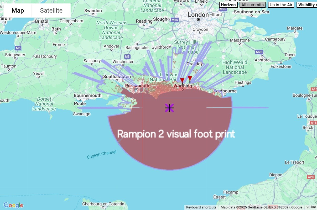Click the A28 road shield near Dieppe
Screen dimensions: 317x210
[311, 177]
